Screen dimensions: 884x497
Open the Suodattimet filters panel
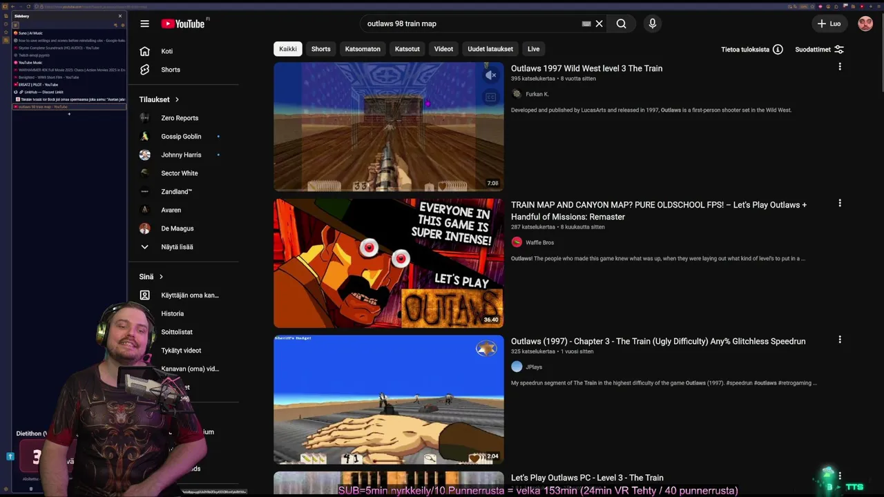click(820, 50)
